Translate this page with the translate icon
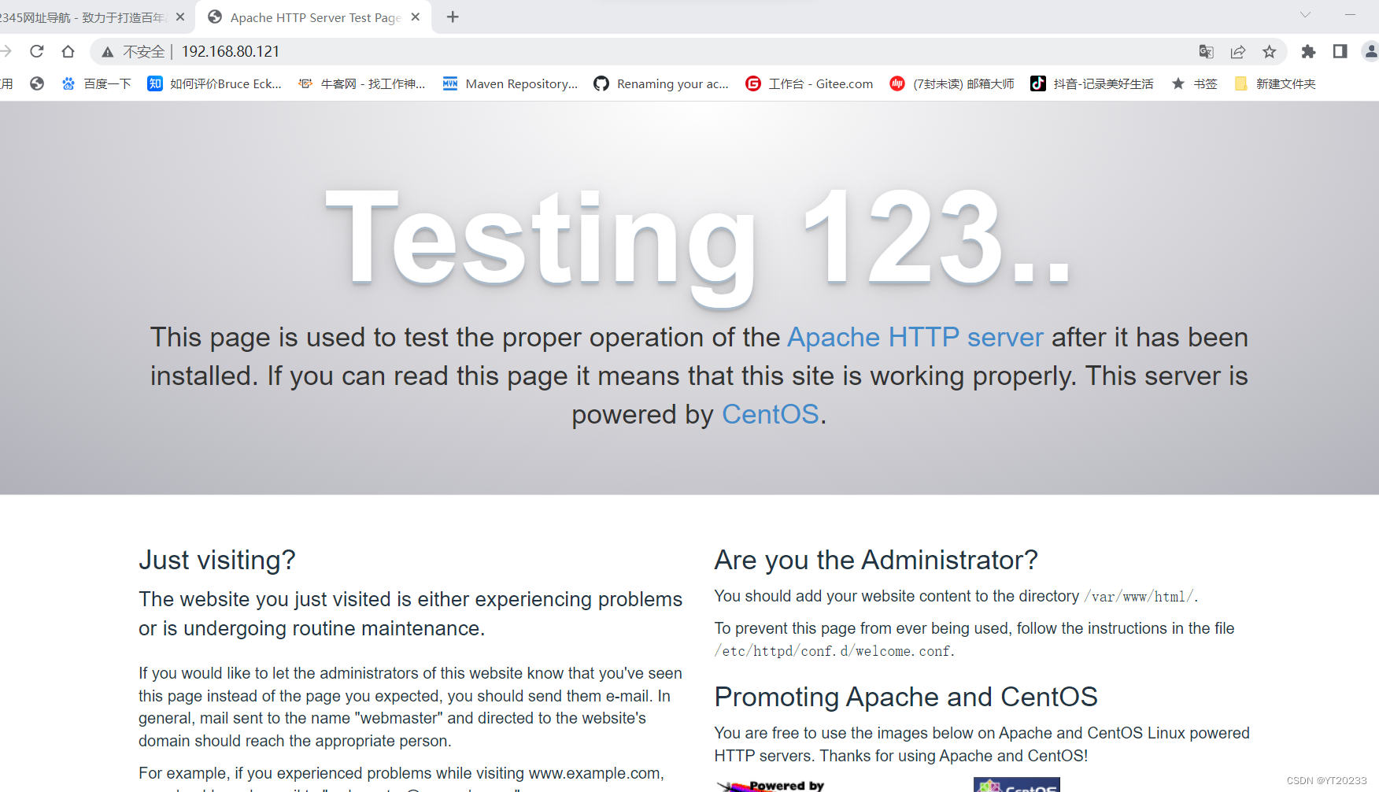 (x=1206, y=51)
